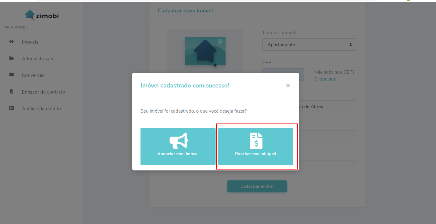Click the property photo placeholder image

click(x=205, y=50)
